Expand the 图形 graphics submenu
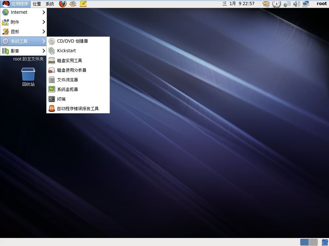This screenshot has width=329, height=246. coord(23,32)
